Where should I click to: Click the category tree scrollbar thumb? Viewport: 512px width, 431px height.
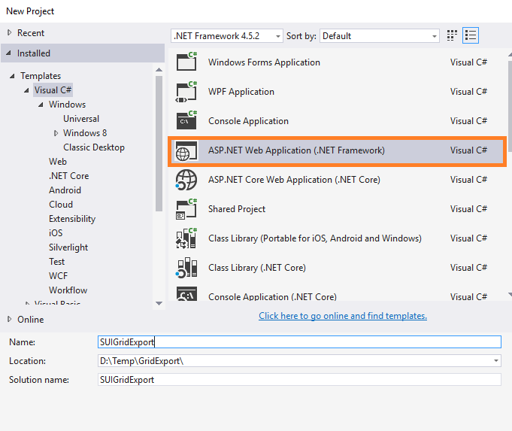pos(159,144)
